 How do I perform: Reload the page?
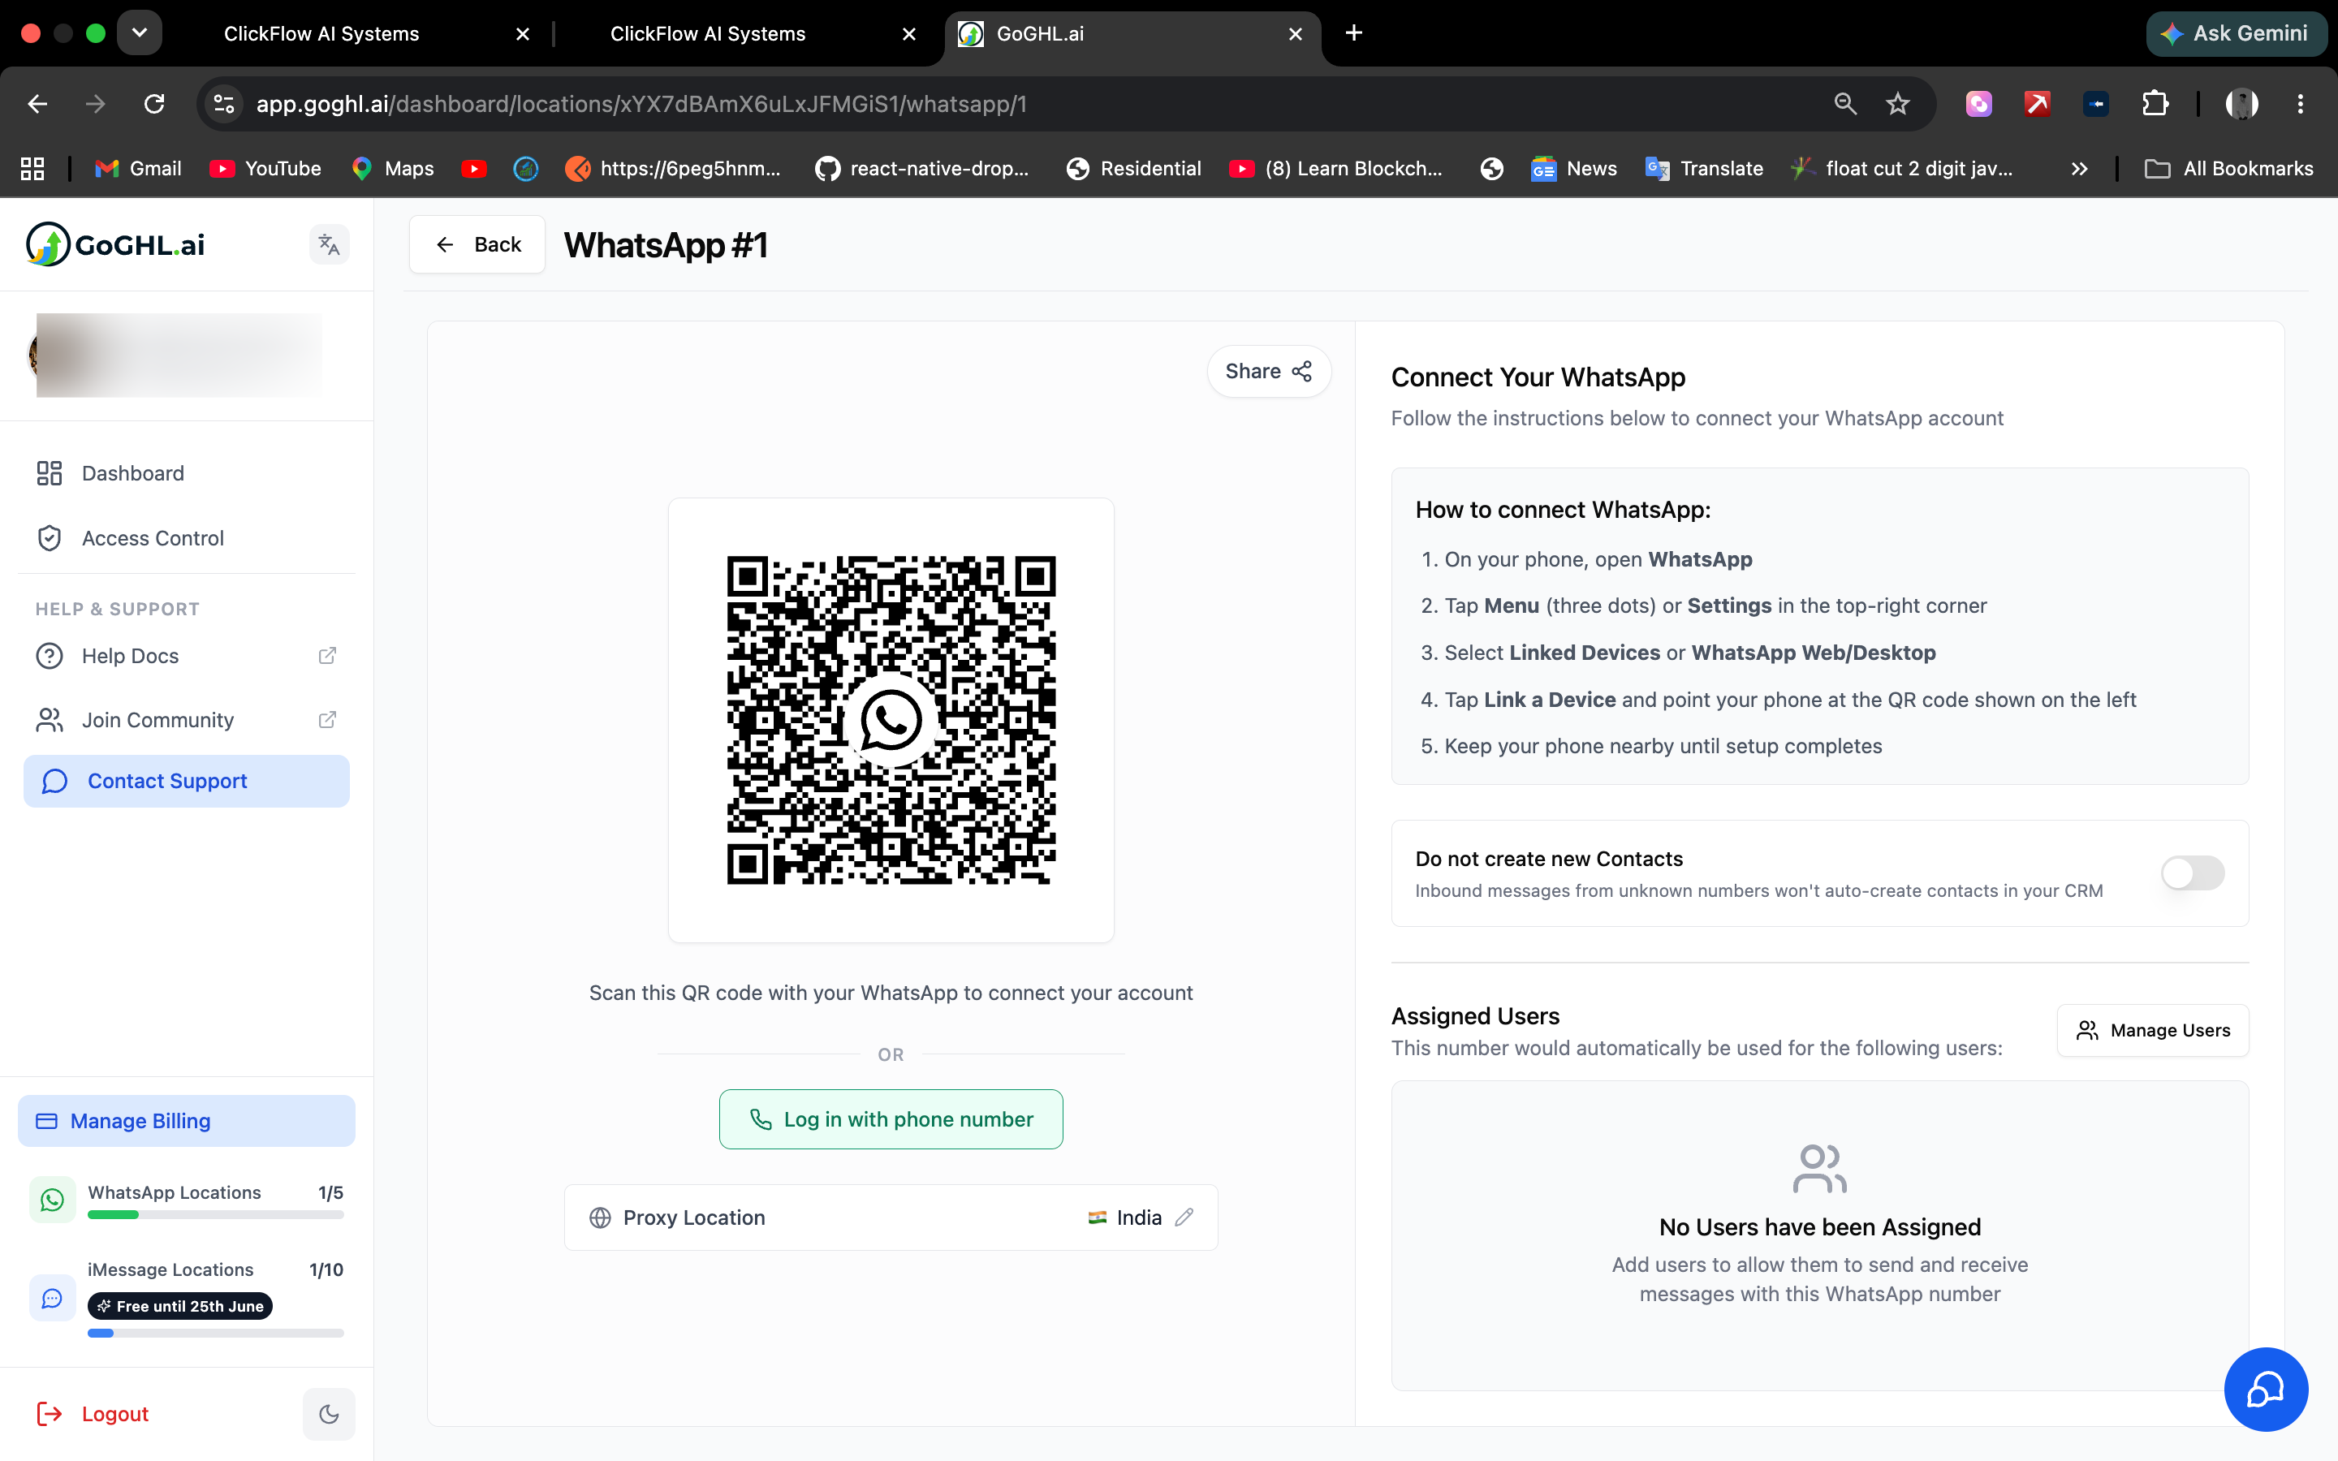(153, 103)
